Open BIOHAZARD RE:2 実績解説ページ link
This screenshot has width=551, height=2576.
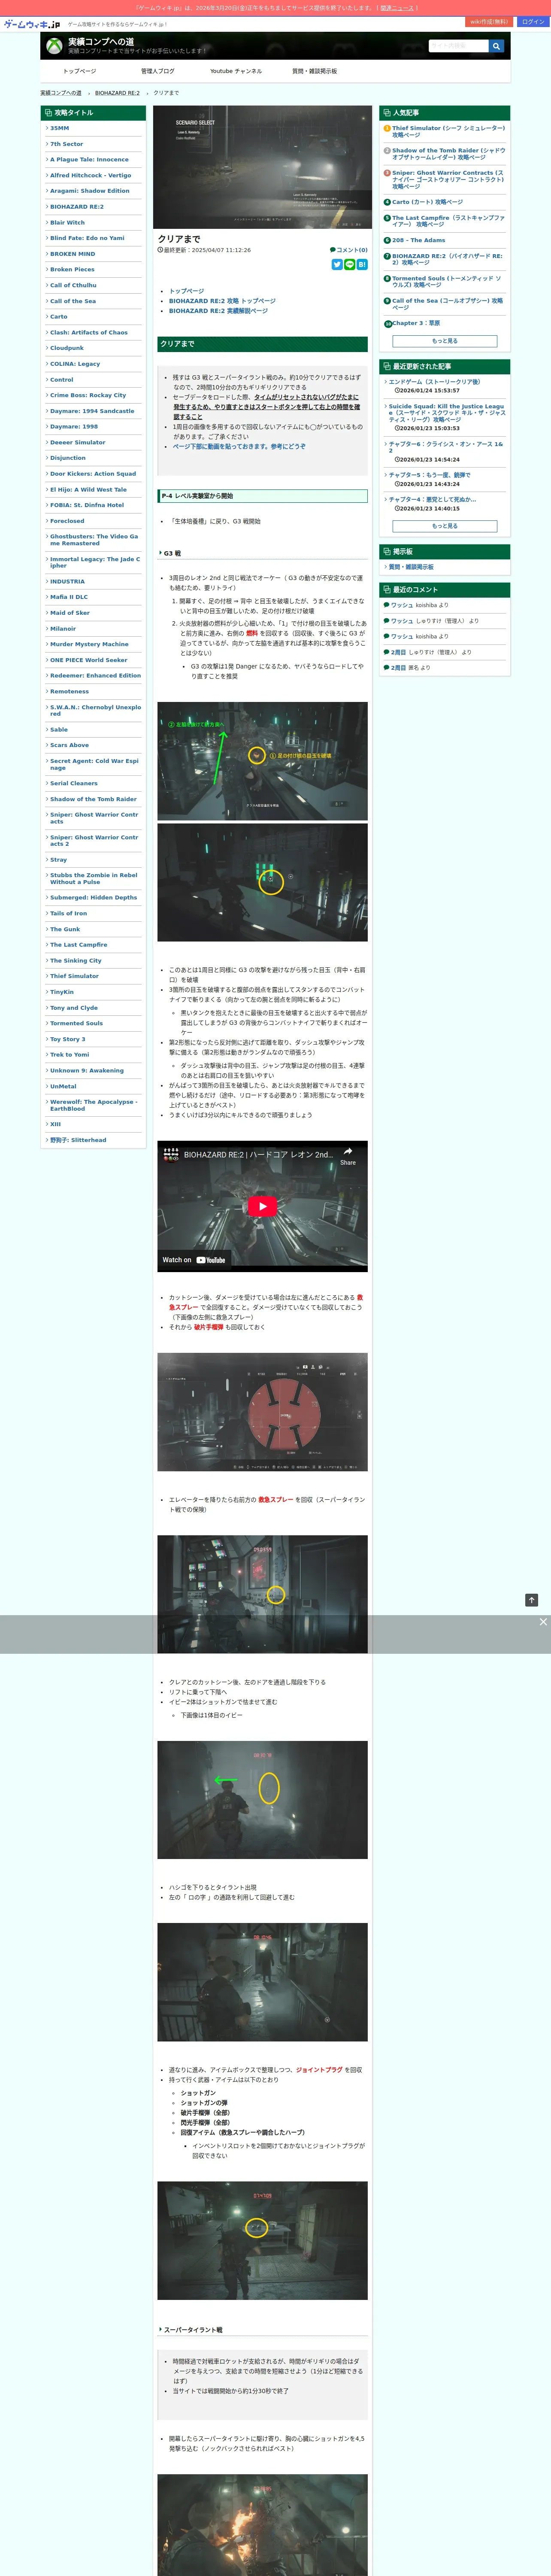click(x=218, y=311)
